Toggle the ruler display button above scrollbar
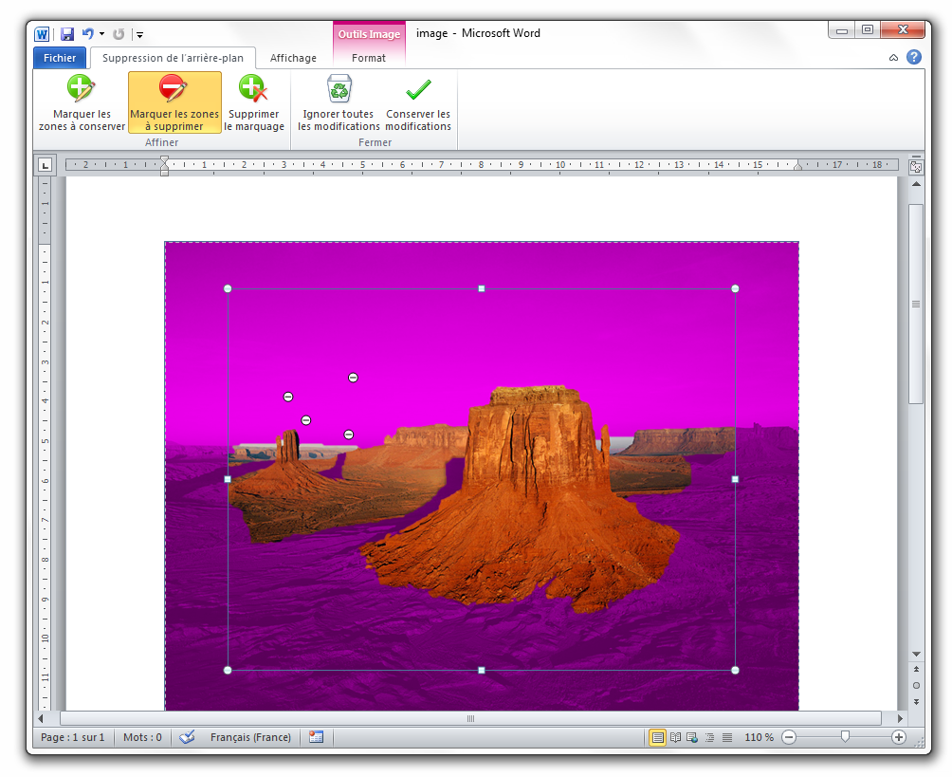Viewport: 952px width, 777px height. pyautogui.click(x=916, y=166)
